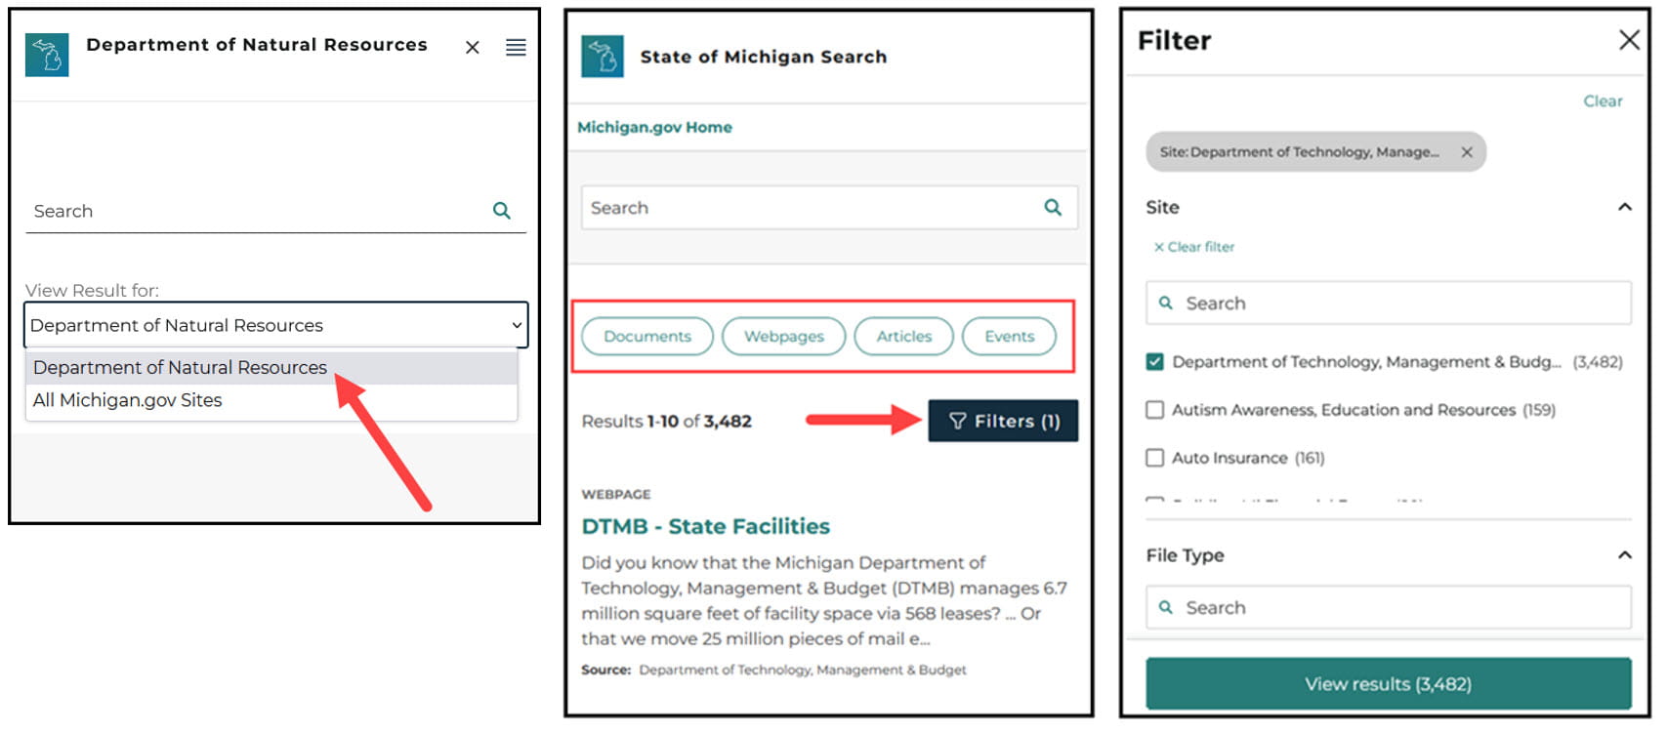Click the Clear filter link under Site

click(x=1194, y=247)
